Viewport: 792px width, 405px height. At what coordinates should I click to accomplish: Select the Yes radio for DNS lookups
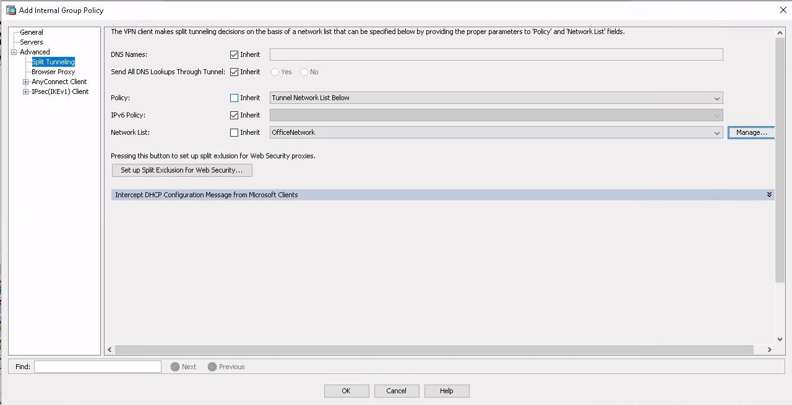pos(275,72)
